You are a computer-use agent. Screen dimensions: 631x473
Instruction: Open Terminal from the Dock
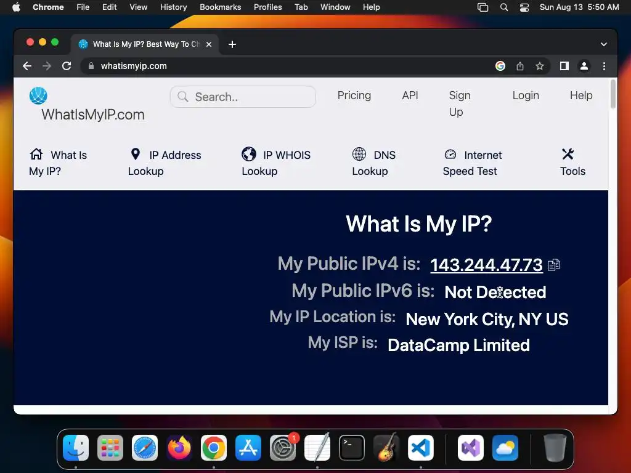click(352, 448)
